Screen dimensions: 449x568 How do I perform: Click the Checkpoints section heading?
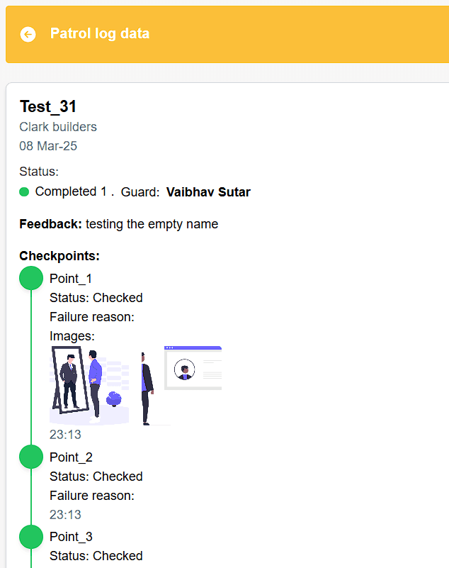click(x=59, y=256)
